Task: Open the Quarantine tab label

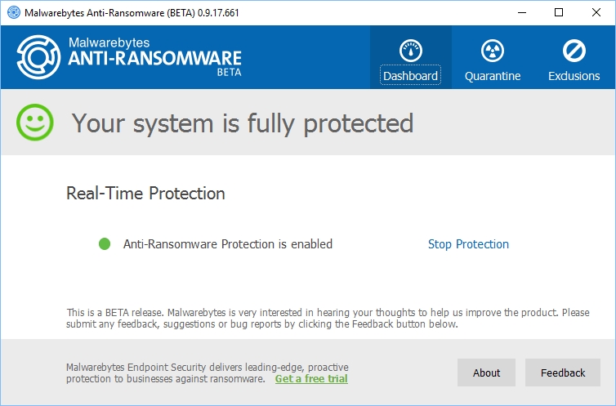Action: point(492,76)
